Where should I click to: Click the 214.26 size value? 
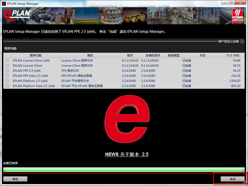[236, 76]
